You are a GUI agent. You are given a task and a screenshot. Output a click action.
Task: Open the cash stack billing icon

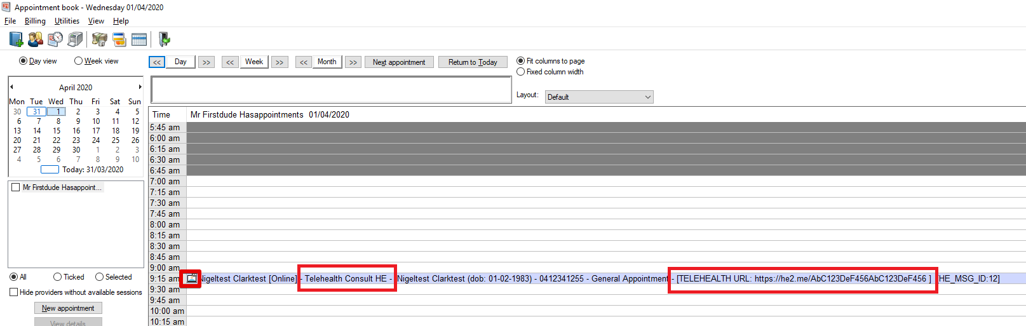tap(99, 39)
